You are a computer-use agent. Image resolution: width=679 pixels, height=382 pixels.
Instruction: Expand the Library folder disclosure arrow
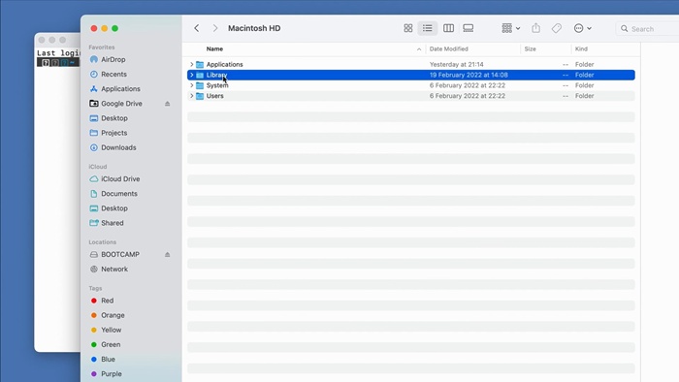click(192, 75)
